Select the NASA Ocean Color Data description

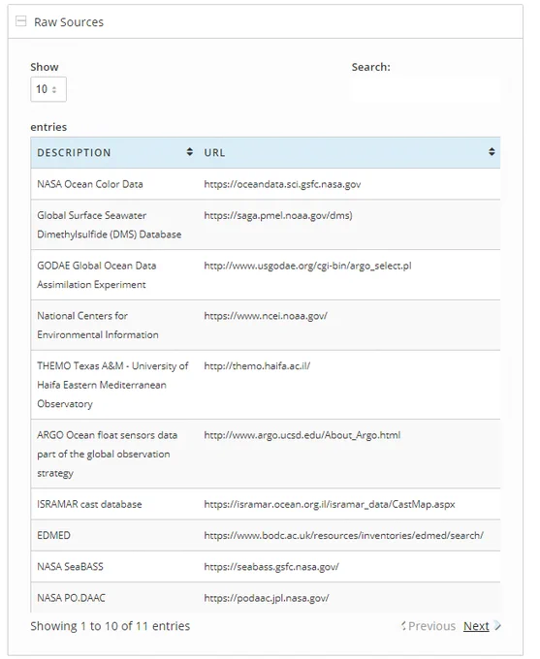click(x=90, y=184)
